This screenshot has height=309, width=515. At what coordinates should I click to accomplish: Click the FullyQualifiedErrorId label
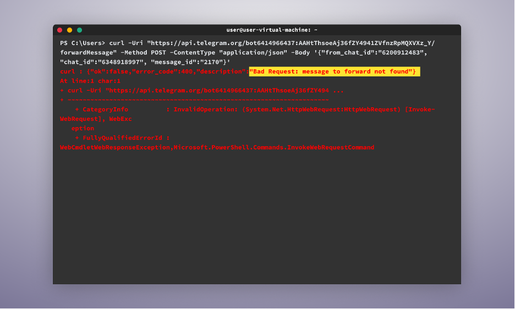click(x=123, y=138)
